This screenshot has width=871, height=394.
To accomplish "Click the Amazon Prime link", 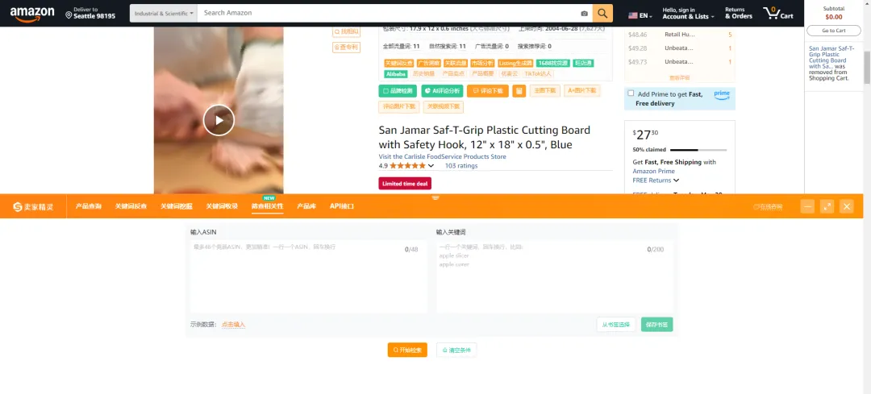I will click(653, 172).
